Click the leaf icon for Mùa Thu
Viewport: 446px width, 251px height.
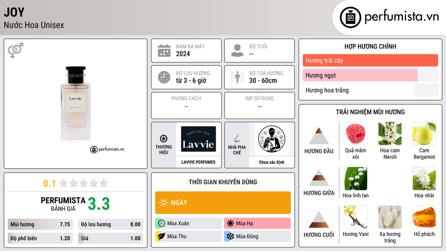click(162, 236)
